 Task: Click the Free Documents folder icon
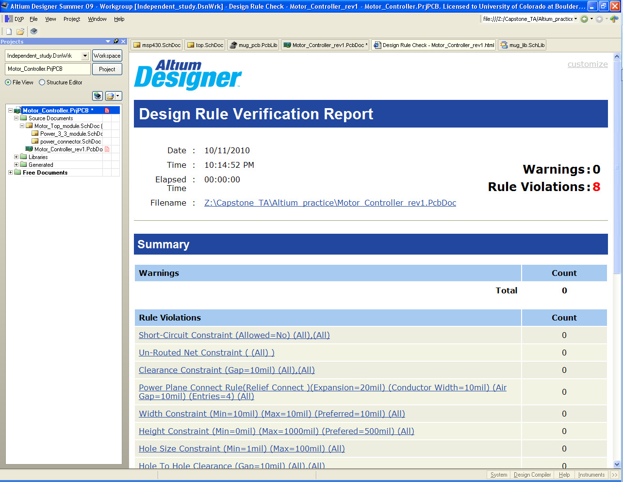click(17, 173)
